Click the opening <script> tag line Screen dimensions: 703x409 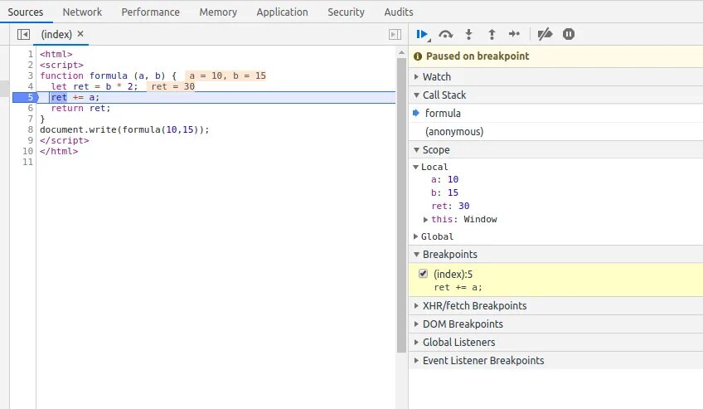[61, 65]
